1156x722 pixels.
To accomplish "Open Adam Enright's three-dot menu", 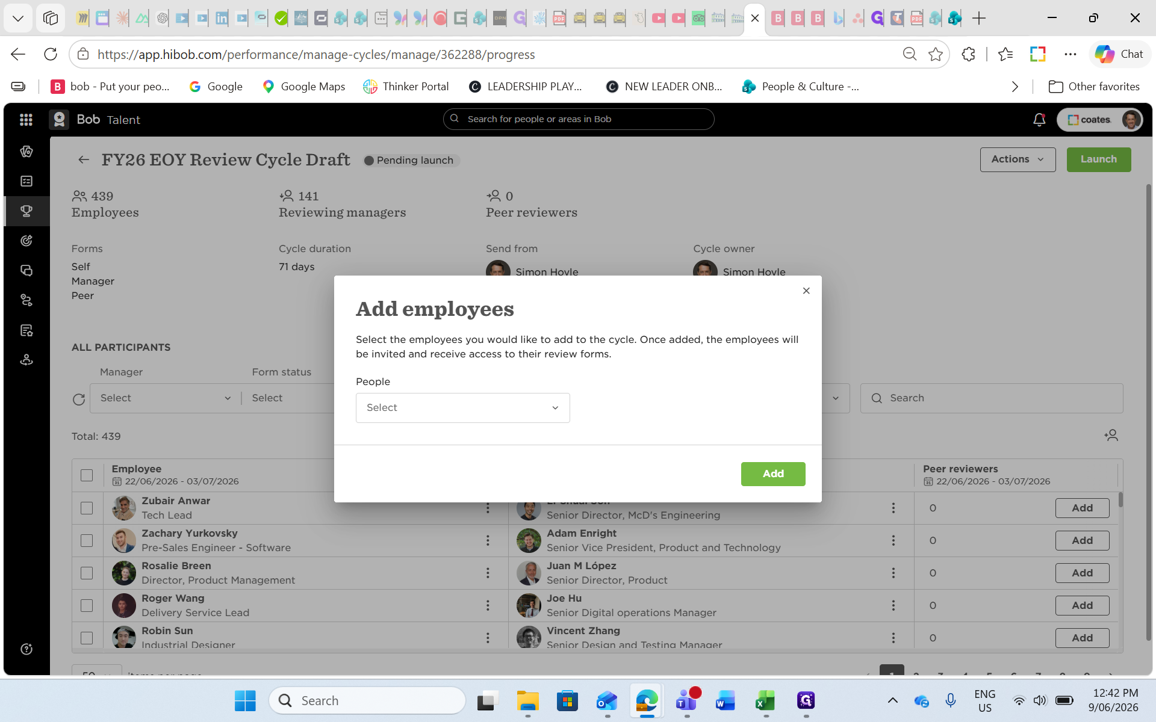I will (893, 540).
